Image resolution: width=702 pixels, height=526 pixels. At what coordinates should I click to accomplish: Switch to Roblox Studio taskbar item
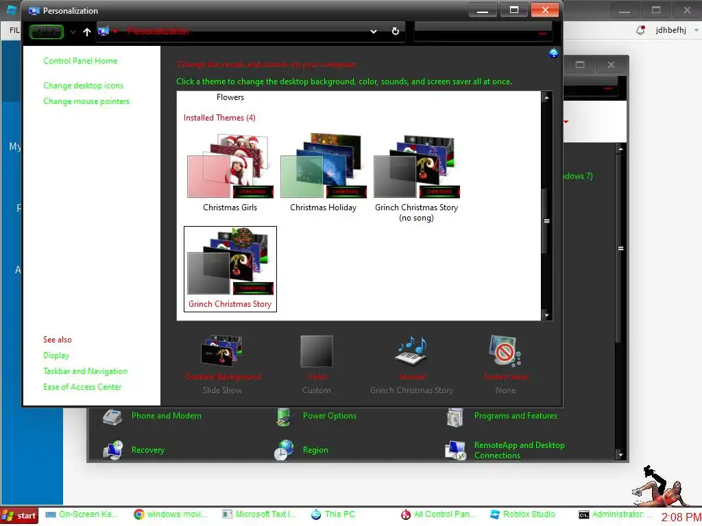522,515
